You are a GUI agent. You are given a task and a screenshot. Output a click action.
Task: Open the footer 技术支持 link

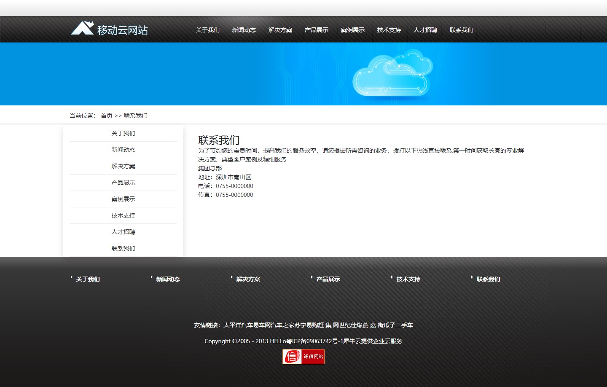point(408,279)
